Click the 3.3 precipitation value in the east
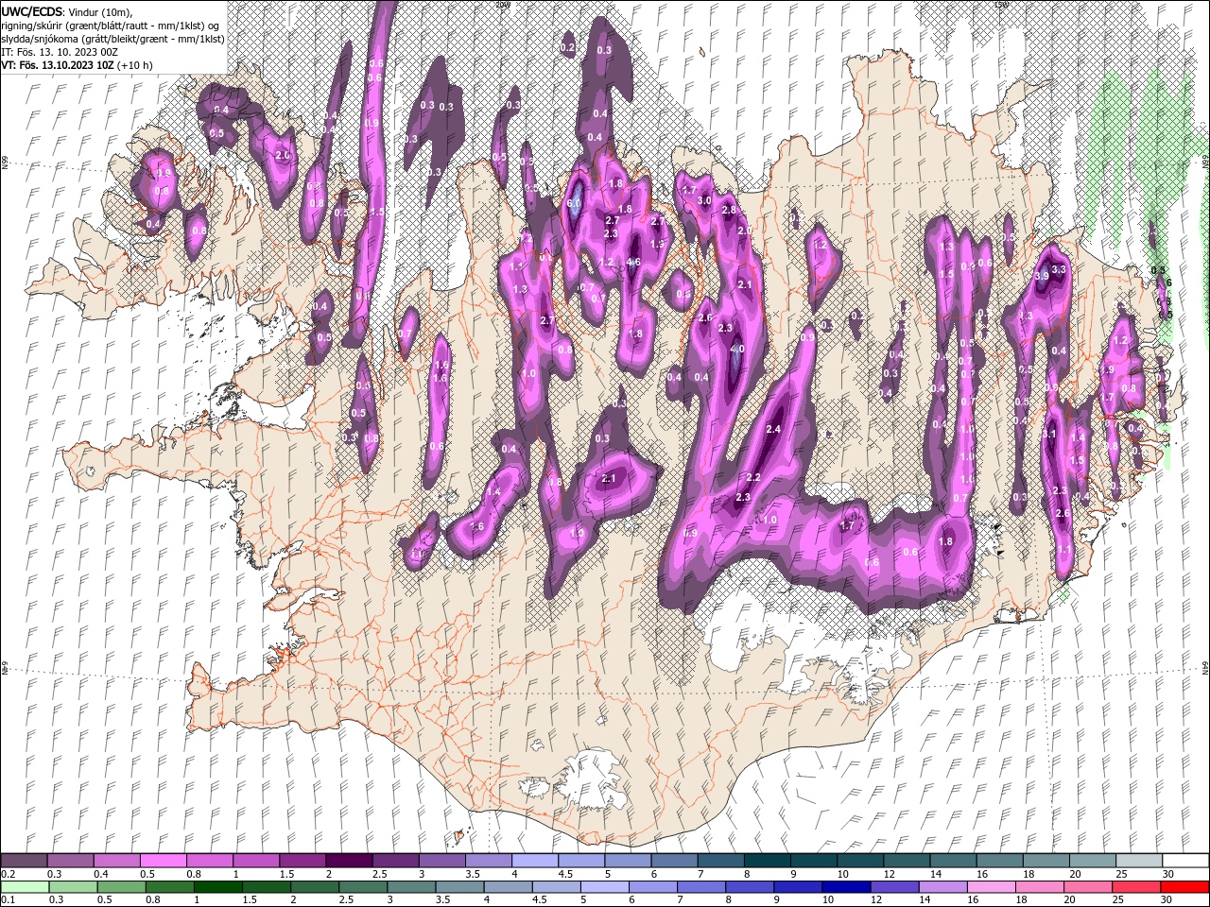1210x907 pixels. [1059, 269]
